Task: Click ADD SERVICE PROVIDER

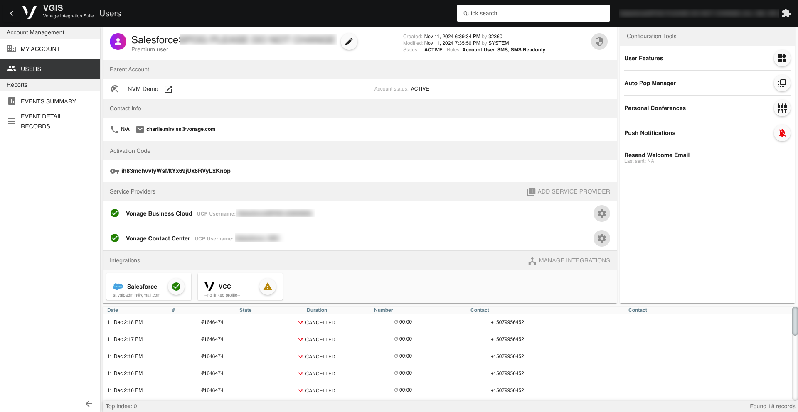Action: (x=568, y=191)
